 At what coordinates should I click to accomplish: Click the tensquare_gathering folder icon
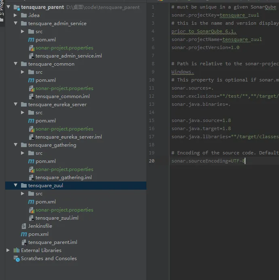coord(24,145)
